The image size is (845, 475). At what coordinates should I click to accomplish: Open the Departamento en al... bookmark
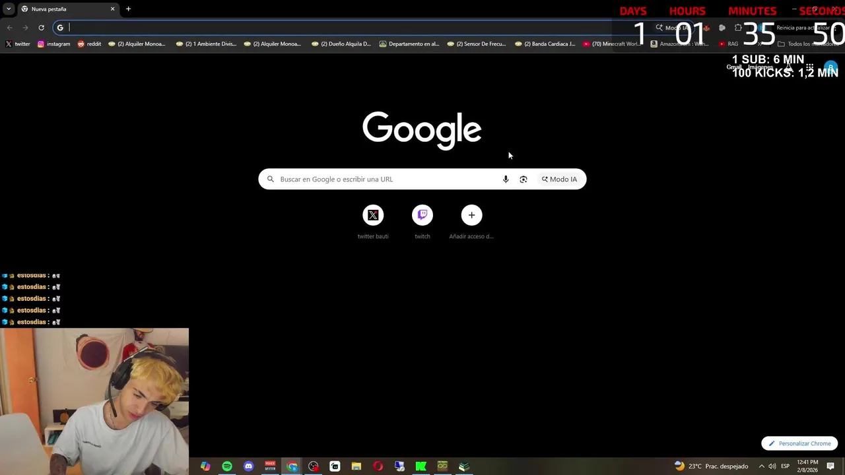click(x=409, y=44)
